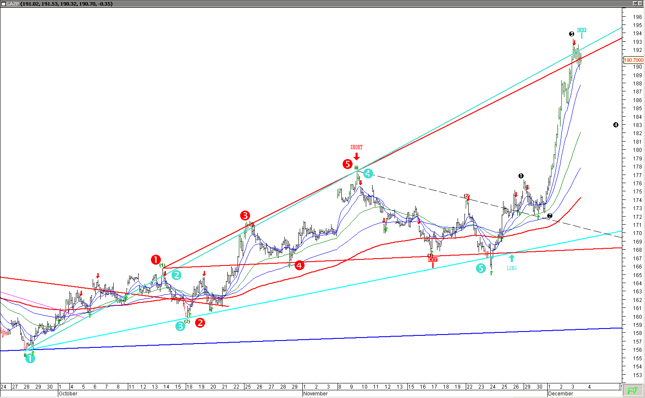Screen dimensions: 645x398
Task: Click the red SHORT label
Action: [x=356, y=147]
